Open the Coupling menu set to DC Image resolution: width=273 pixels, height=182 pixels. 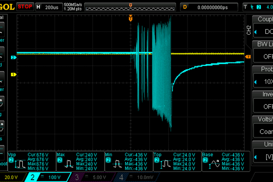(263, 27)
